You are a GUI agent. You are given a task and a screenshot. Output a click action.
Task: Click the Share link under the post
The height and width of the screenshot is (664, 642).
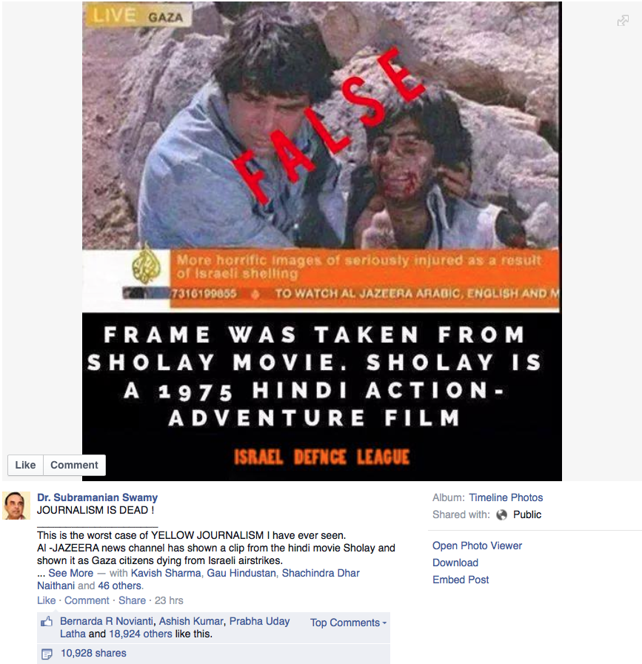click(132, 600)
